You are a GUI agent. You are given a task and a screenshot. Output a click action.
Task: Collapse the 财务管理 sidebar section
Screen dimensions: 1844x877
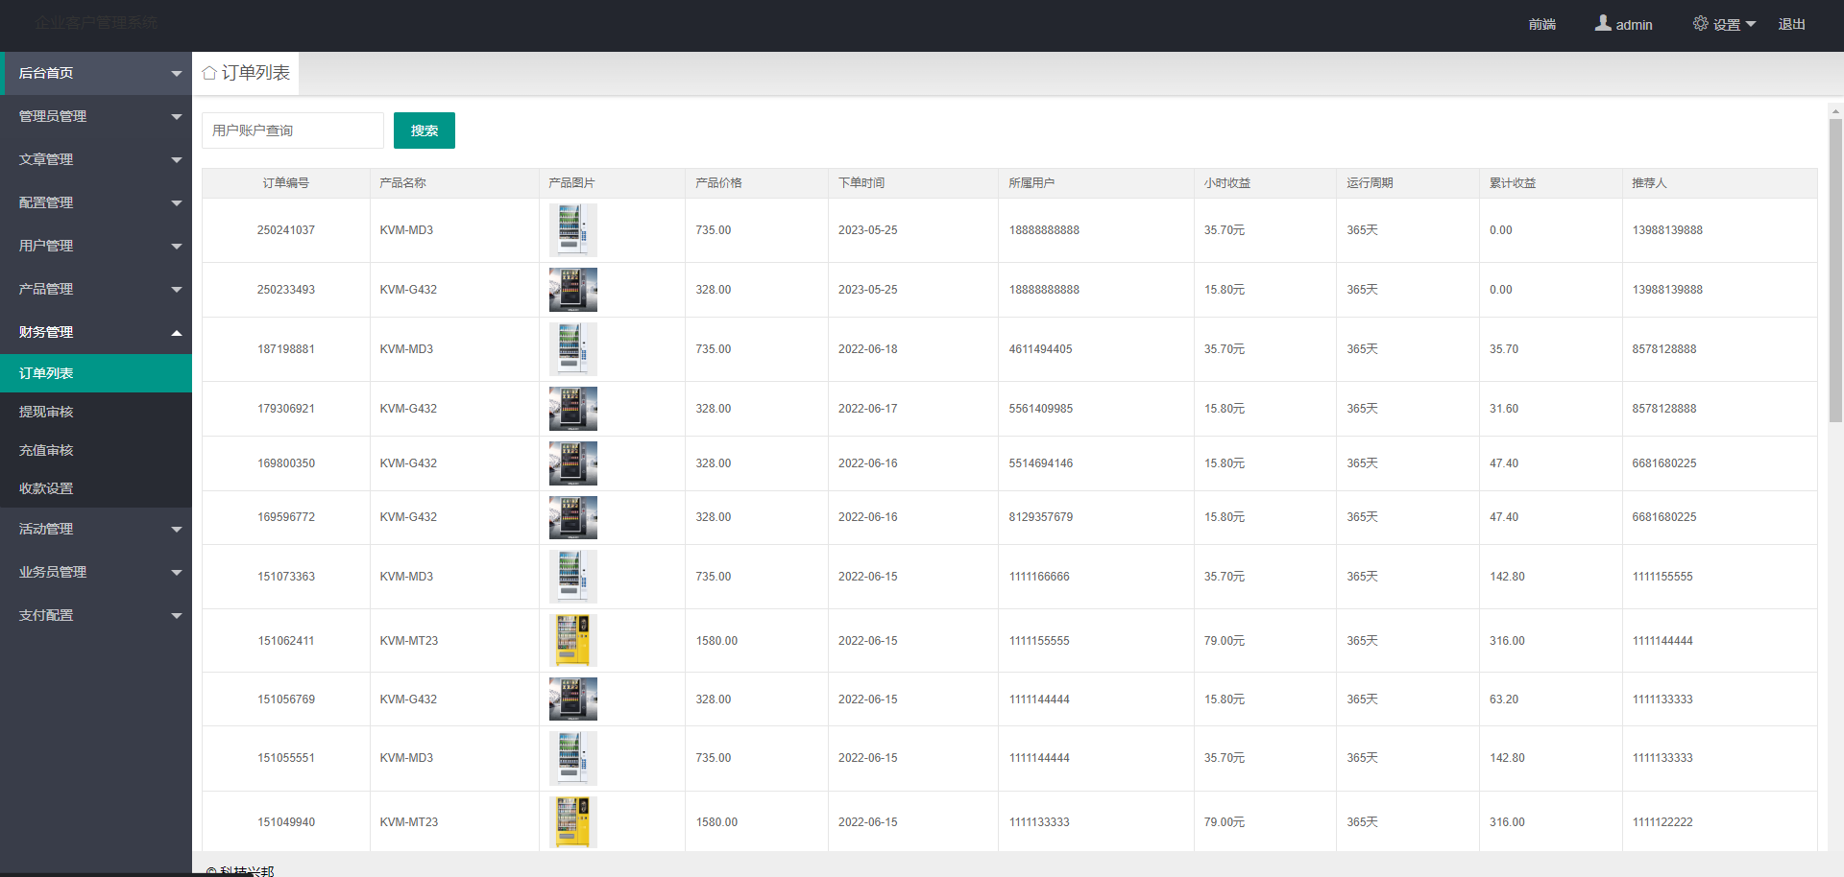[x=96, y=332]
